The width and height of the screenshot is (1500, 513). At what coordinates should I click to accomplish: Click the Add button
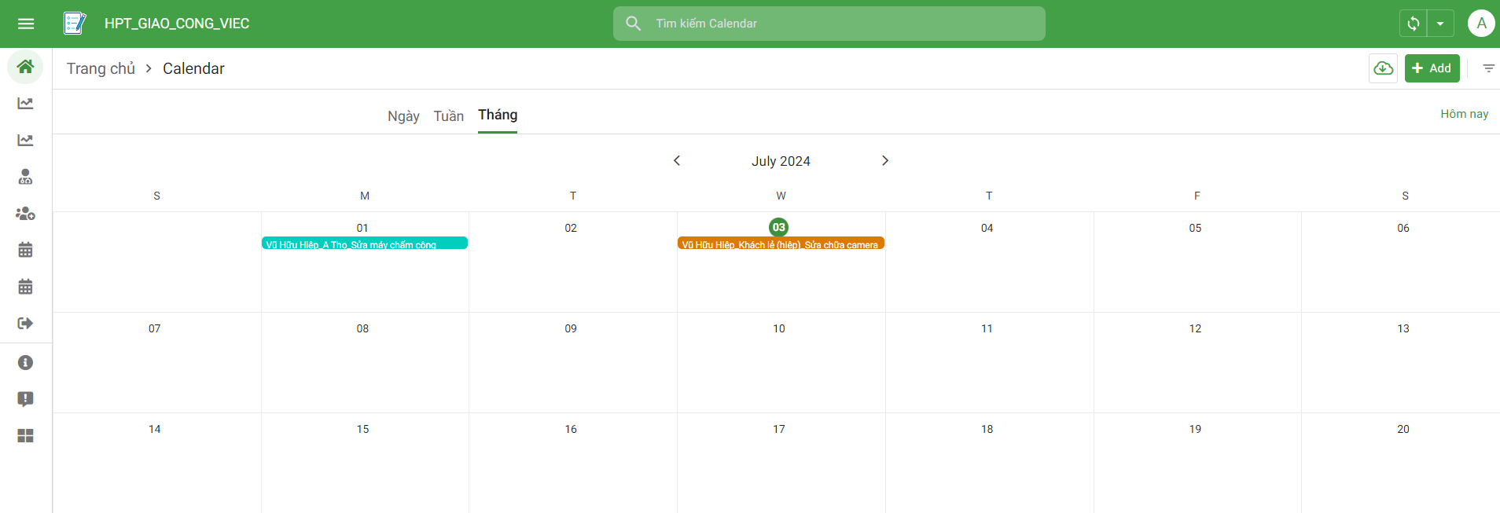tap(1432, 68)
